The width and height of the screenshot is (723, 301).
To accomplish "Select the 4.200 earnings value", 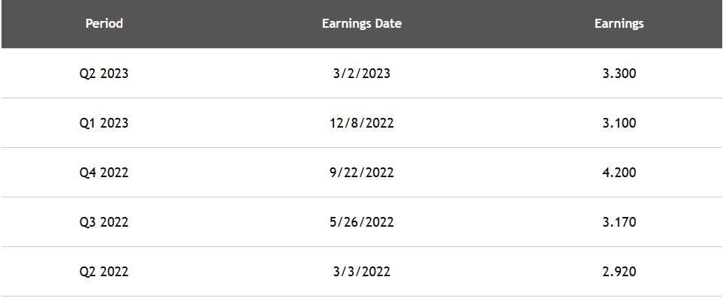I will pos(619,173).
